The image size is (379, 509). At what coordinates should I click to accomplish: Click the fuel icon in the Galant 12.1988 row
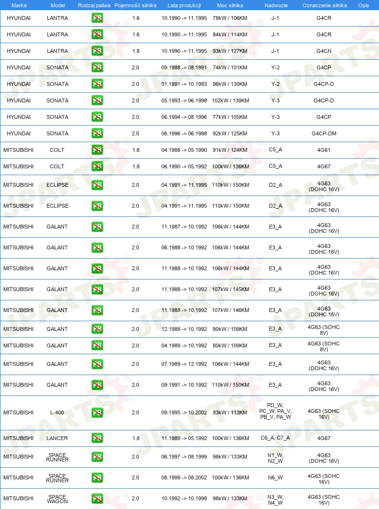tap(97, 329)
